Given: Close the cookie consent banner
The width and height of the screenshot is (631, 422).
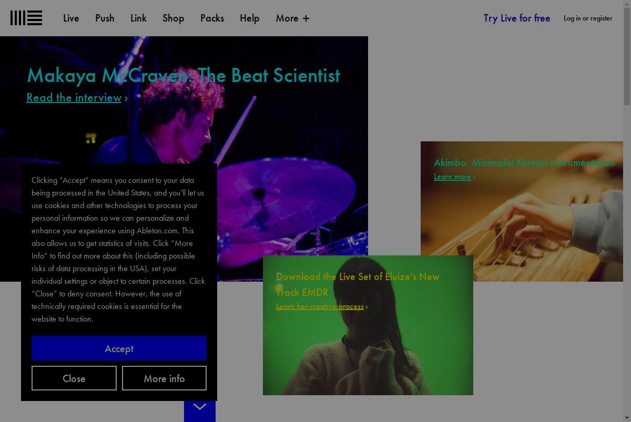Looking at the screenshot, I should [x=74, y=378].
